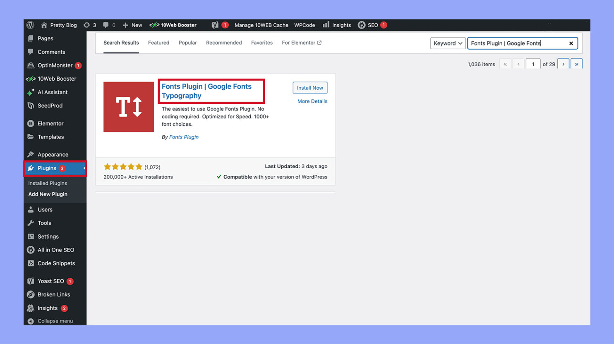The height and width of the screenshot is (344, 614).
Task: Open the New menu in the admin bar
Action: (132, 25)
